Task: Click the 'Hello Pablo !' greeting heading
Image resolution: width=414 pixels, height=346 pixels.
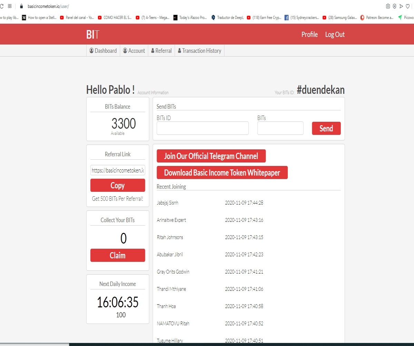Action: click(110, 90)
